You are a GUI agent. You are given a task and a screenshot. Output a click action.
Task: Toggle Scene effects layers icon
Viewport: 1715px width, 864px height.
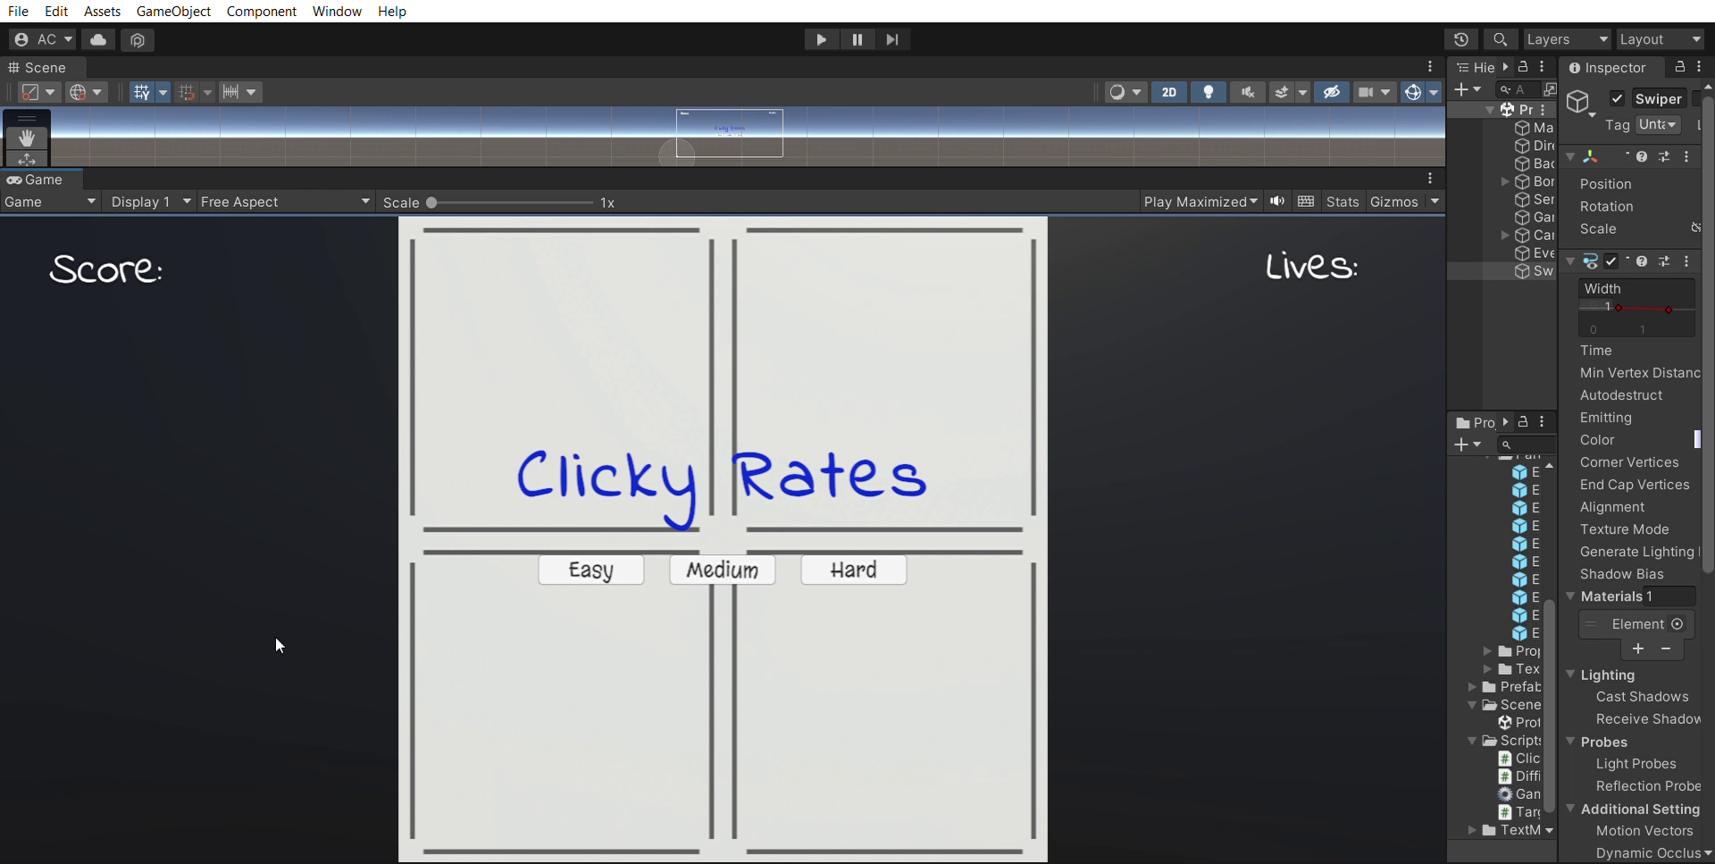point(1282,92)
